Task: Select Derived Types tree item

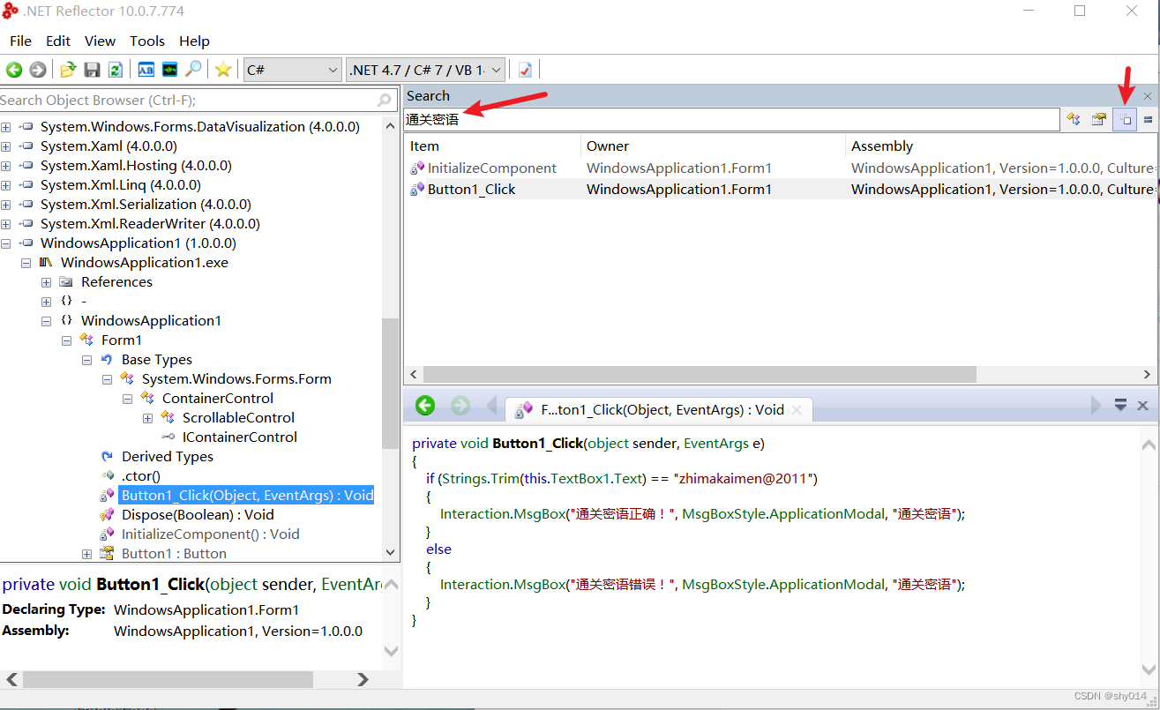Action: point(168,457)
